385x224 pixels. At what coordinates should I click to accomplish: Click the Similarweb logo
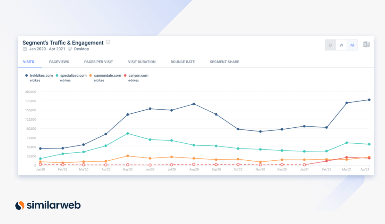pyautogui.click(x=48, y=205)
